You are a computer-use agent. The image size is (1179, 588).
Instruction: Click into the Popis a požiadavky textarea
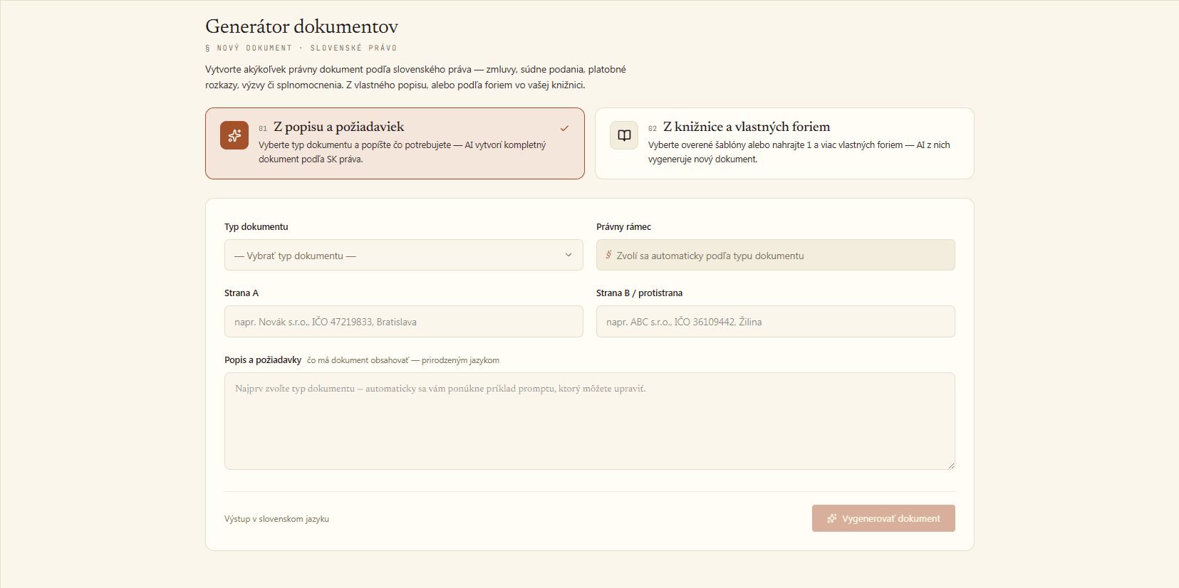(x=590, y=421)
